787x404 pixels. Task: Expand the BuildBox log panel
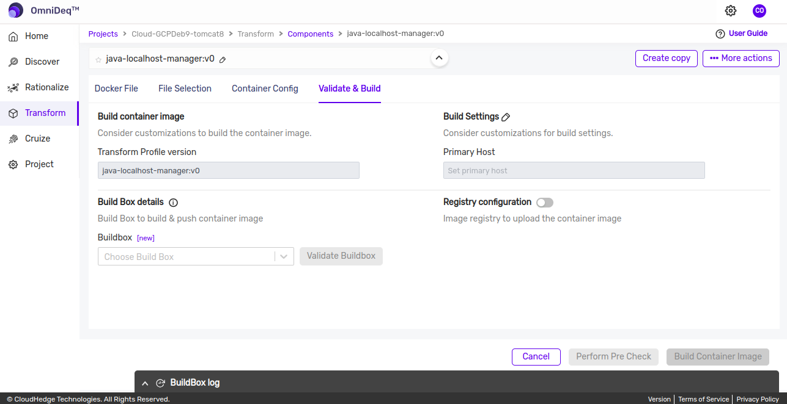[145, 383]
